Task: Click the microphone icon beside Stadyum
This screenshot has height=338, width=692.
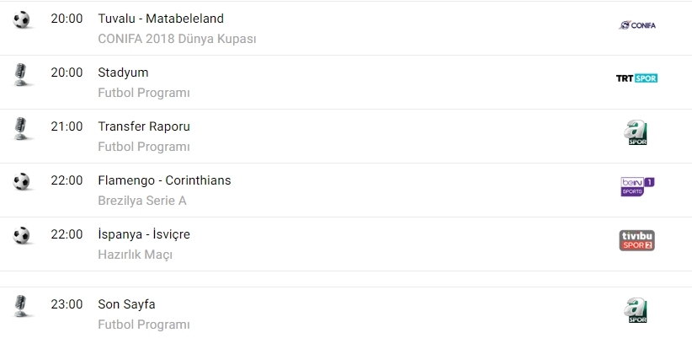Action: pos(22,74)
